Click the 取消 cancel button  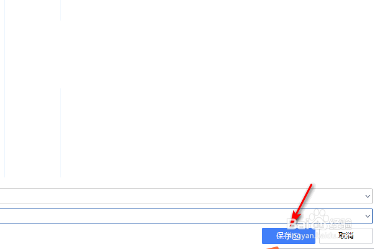point(346,236)
